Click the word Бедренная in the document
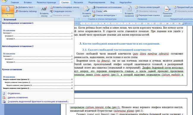 (82, 61)
